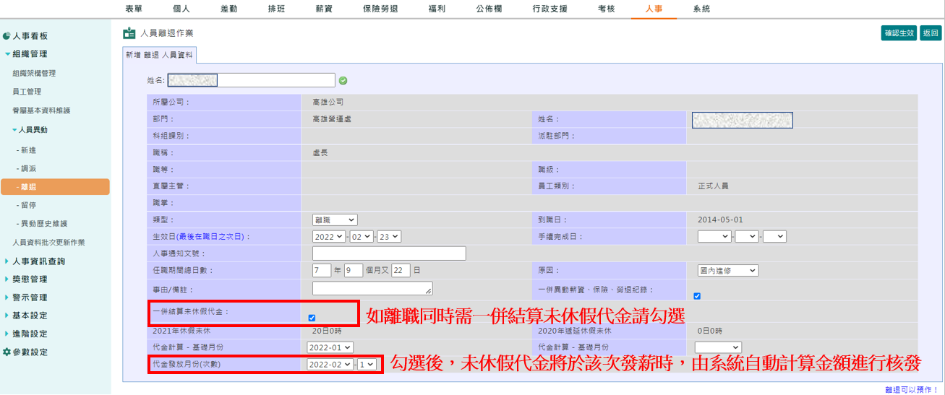945x395 pixels.
Task: Open 代金發放月份 dropdown showing 2022-02
Action: click(x=330, y=365)
